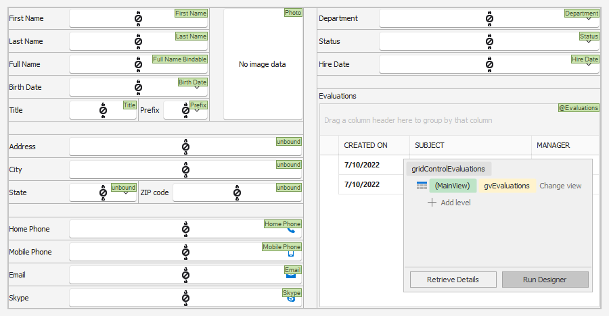This screenshot has width=609, height=316.
Task: Expand the Birth Date dropdown arrow
Action: click(197, 87)
